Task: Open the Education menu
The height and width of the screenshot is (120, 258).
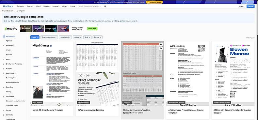Action: [x=47, y=6]
